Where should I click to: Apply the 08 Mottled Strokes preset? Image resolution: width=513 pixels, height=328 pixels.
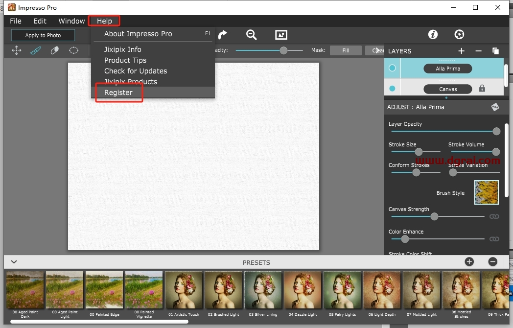pyautogui.click(x=461, y=290)
